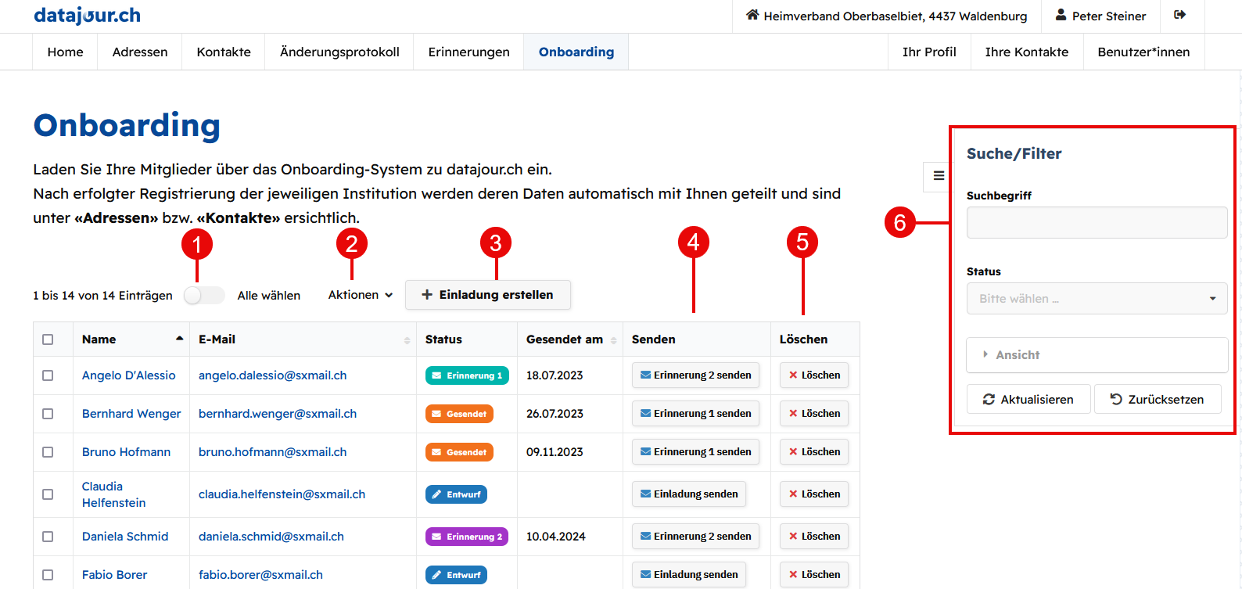Image resolution: width=1242 pixels, height=589 pixels.
Task: Click the Entwurf badge in Claudia Helfenstein's row
Action: tap(456, 494)
